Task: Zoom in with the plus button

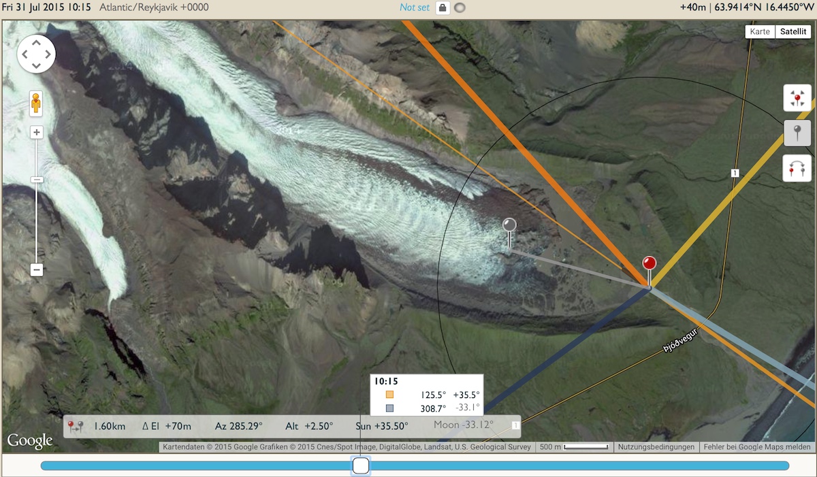Action: pos(37,133)
